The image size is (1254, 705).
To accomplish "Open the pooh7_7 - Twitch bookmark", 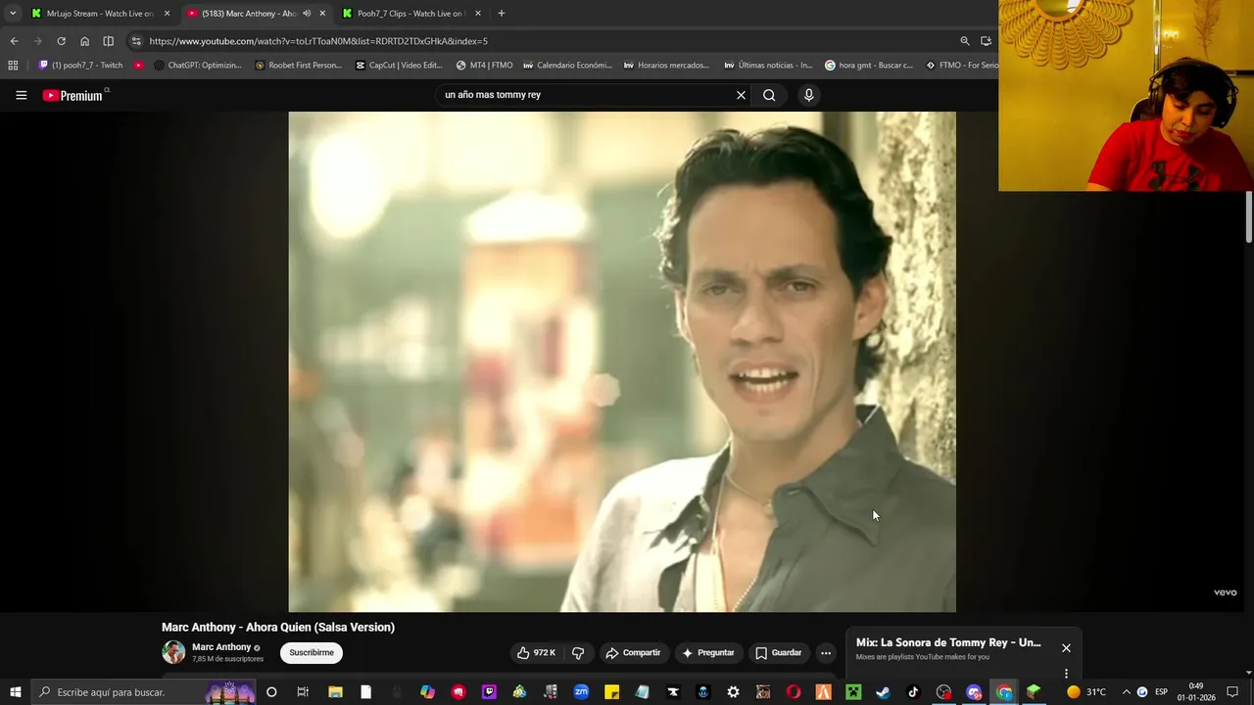I will 80,66.
